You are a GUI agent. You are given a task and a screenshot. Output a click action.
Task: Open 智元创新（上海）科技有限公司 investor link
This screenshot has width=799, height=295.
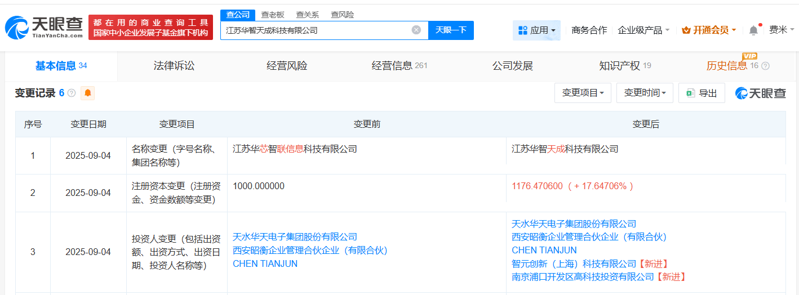click(574, 263)
